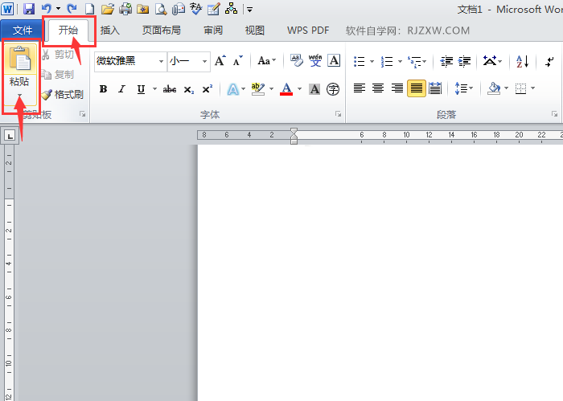Switch to the 页面布局 tab
The image size is (563, 401).
[x=162, y=31]
